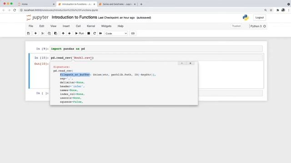Open the browser profile avatar
Screen dimensions: 291x163
[283, 10]
